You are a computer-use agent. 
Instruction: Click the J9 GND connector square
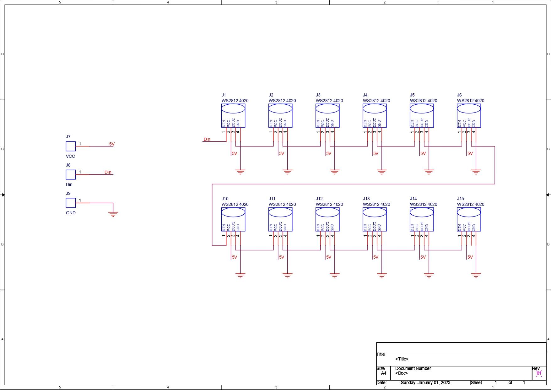coord(71,203)
